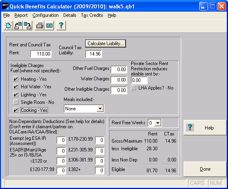Click the Private Sector Rent Restriction field
The width and height of the screenshot is (228, 189).
point(139,80)
